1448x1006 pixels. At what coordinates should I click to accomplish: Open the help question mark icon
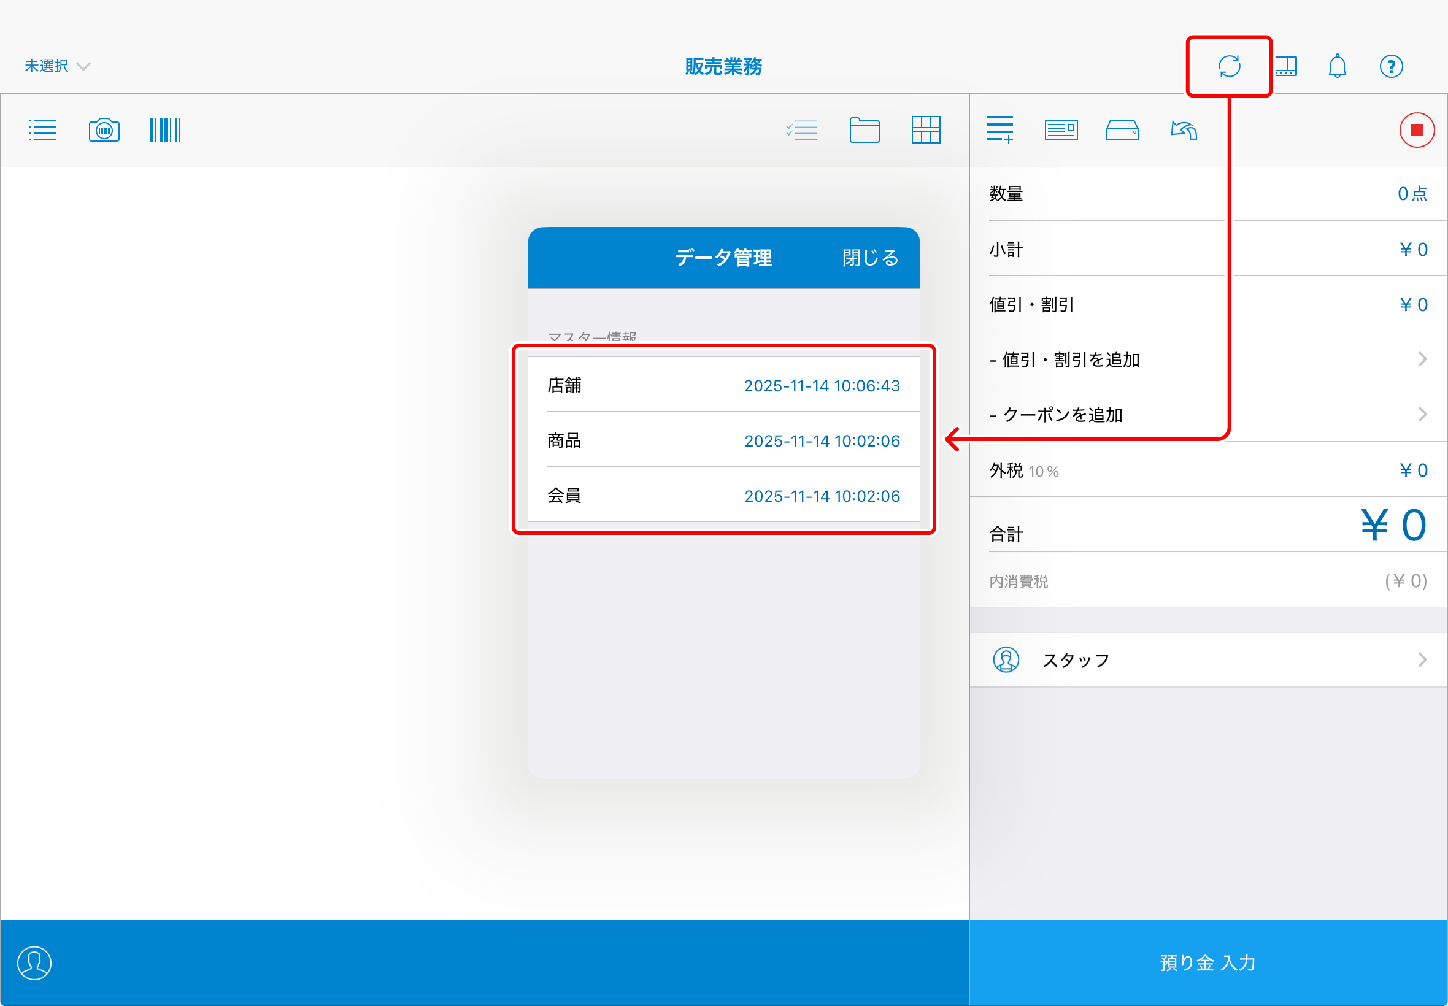click(1391, 66)
